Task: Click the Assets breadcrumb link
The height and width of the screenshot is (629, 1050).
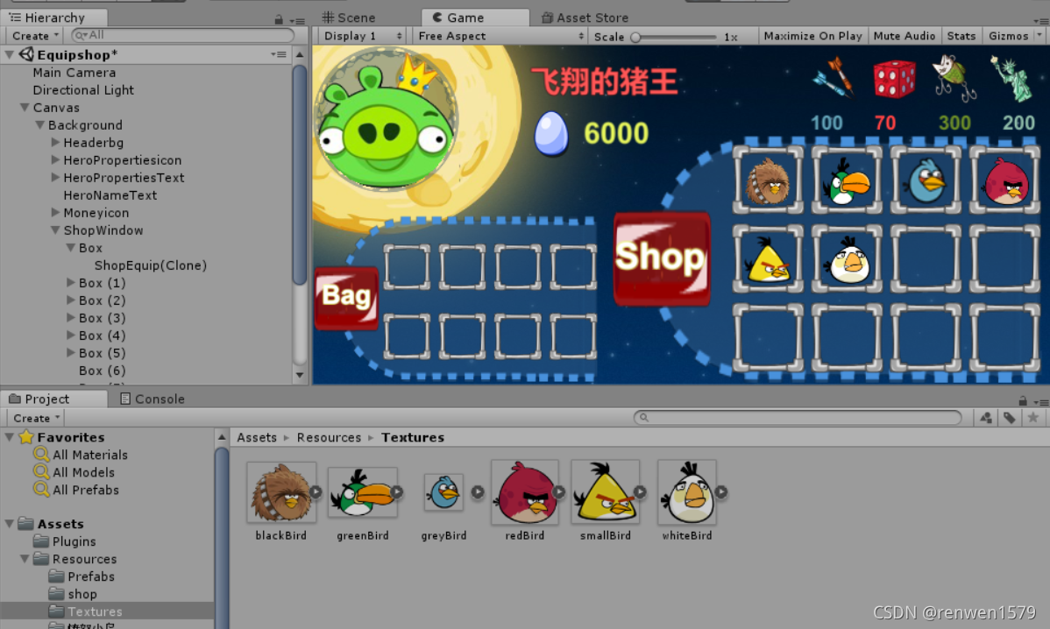Action: point(257,438)
